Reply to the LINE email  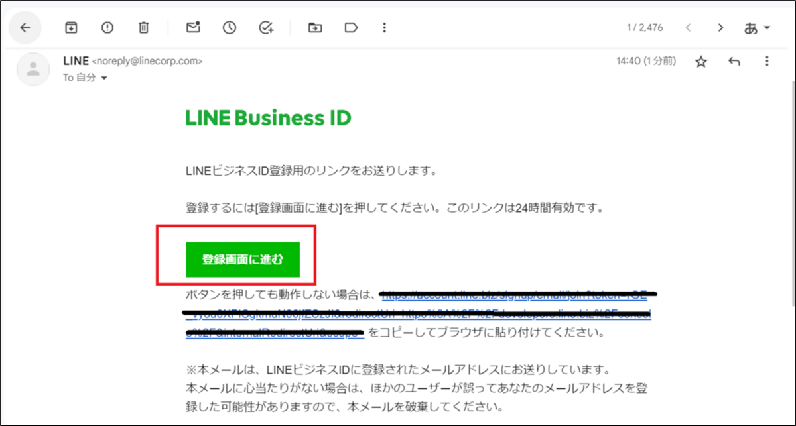[734, 62]
